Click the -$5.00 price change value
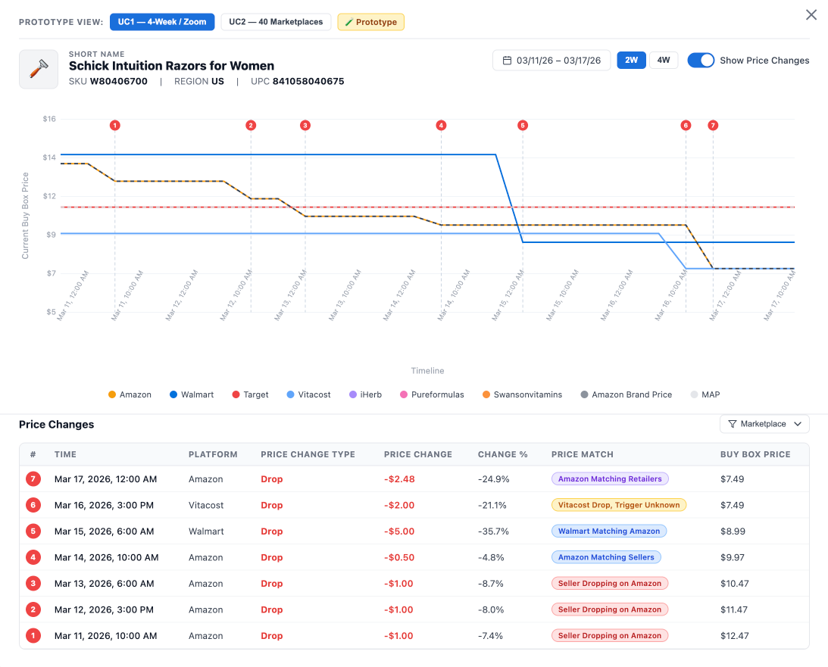This screenshot has width=828, height=667. pos(399,531)
